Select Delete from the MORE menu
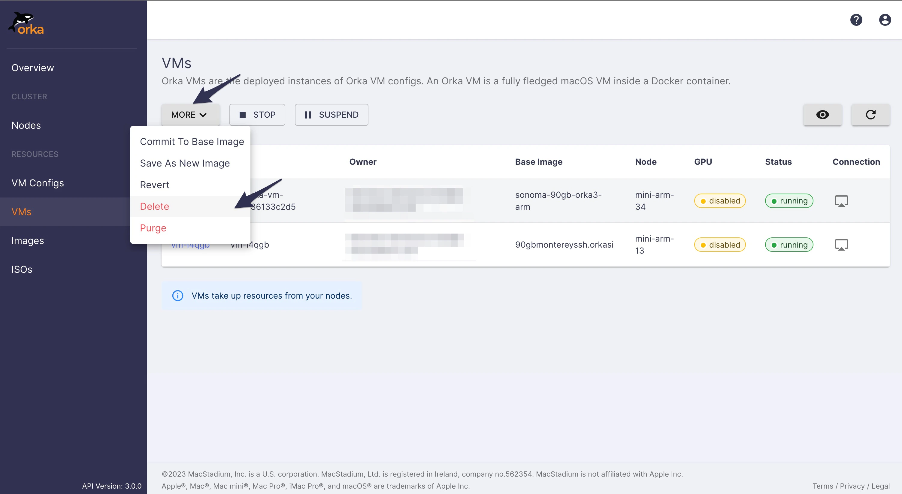902x494 pixels. click(x=154, y=206)
